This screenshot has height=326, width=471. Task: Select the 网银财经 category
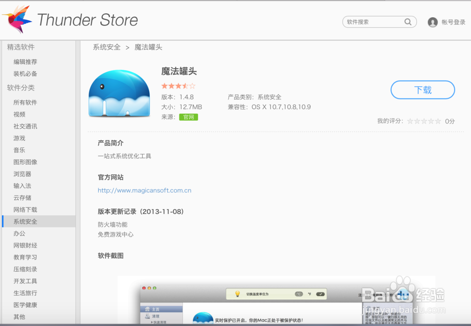(x=25, y=245)
